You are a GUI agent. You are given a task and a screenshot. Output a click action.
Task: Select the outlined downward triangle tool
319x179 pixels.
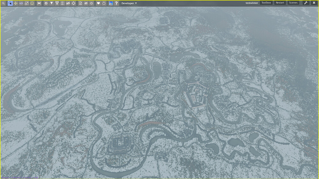57,3
